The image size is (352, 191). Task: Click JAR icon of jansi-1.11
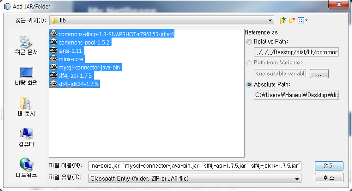point(53,51)
